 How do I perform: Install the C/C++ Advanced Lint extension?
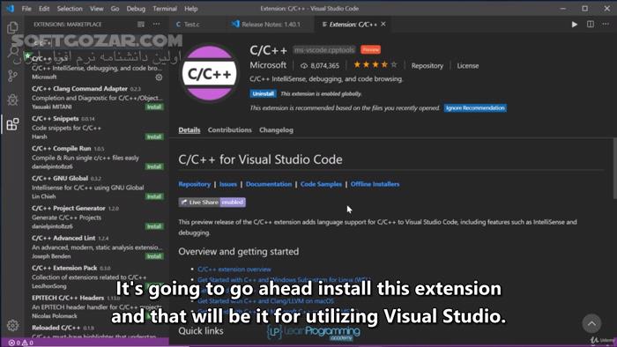pos(154,256)
